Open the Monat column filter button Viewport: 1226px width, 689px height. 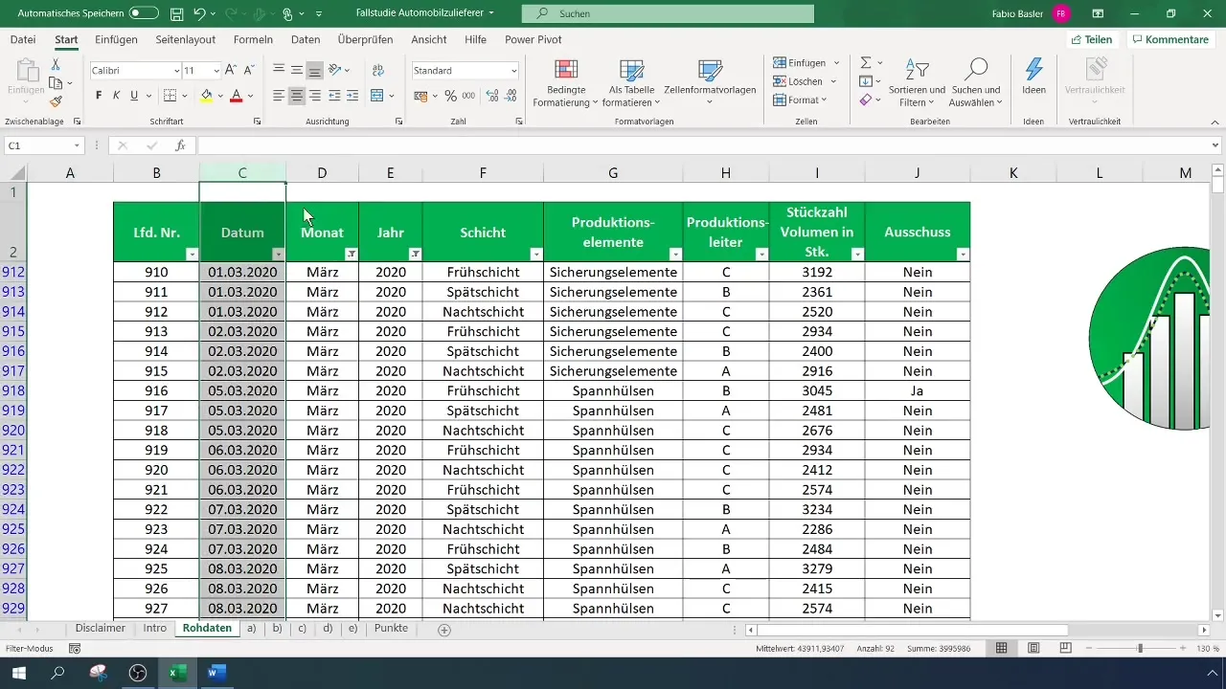(351, 254)
